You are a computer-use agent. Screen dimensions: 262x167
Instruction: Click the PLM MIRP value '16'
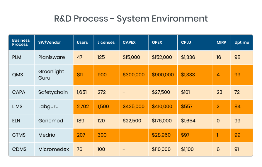coord(219,57)
